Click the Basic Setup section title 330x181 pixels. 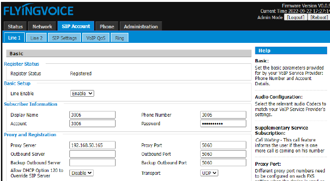[17, 83]
